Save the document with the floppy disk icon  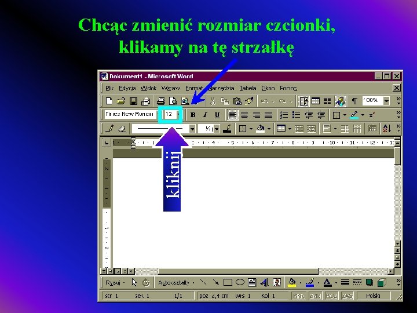click(x=133, y=101)
